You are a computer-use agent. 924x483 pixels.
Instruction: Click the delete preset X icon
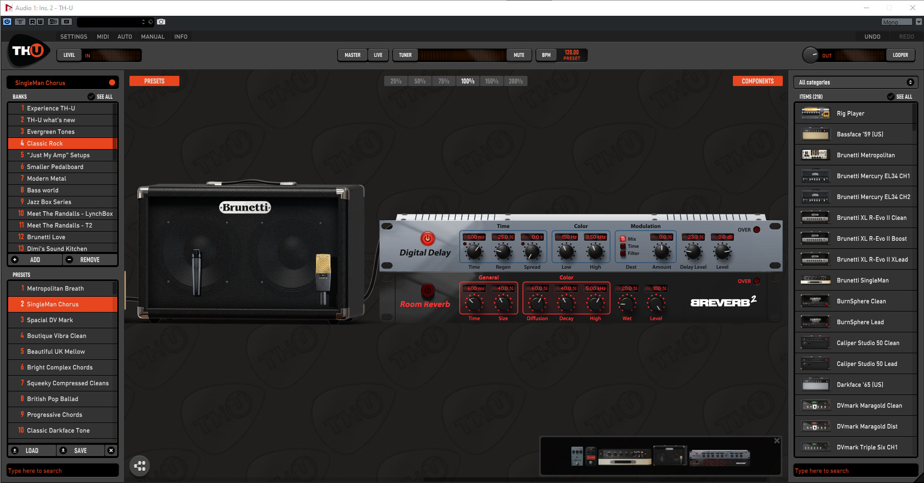(x=111, y=450)
